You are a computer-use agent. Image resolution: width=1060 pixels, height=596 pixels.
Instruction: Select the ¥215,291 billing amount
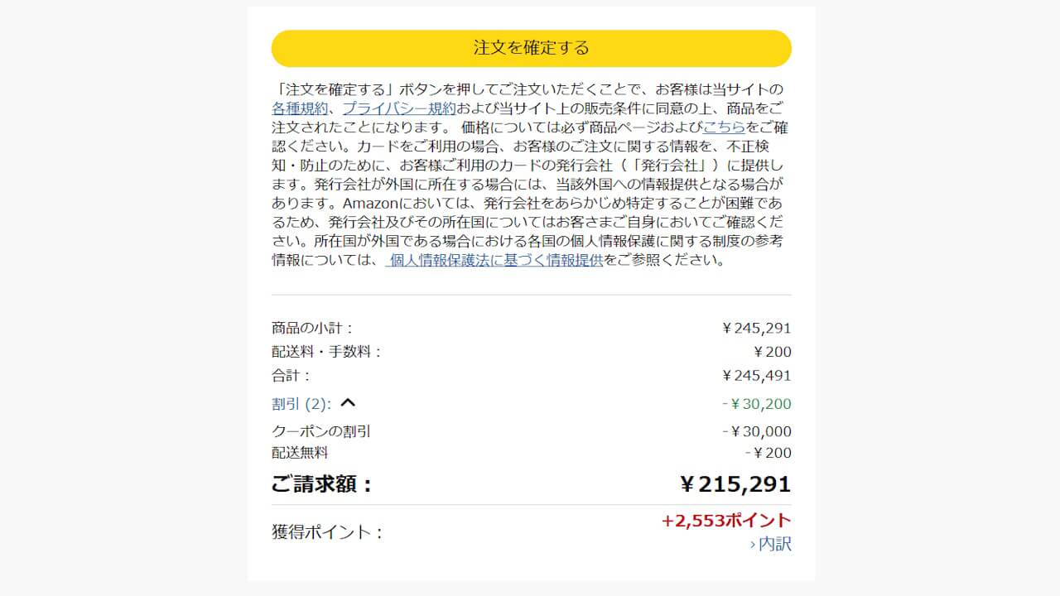pos(735,484)
